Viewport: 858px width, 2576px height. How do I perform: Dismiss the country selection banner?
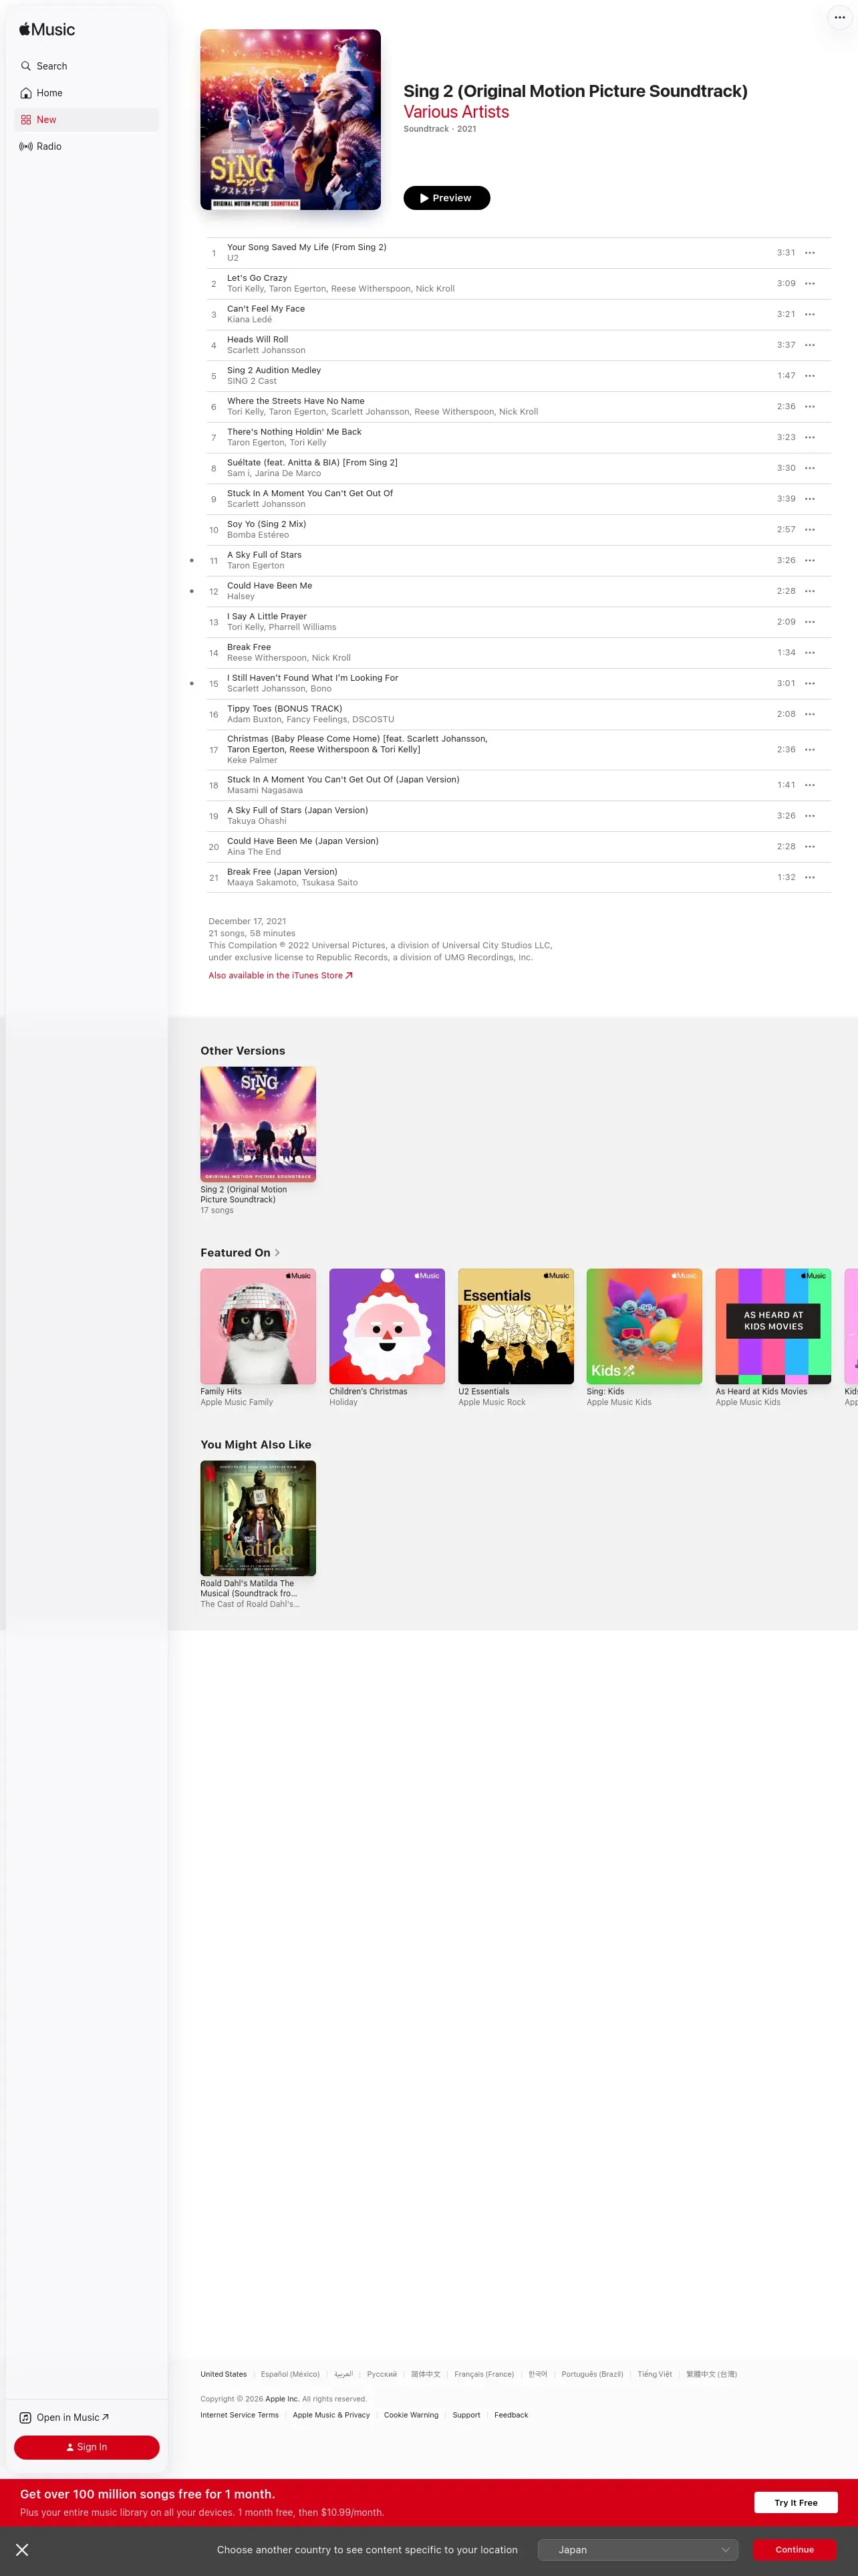click(22, 2550)
